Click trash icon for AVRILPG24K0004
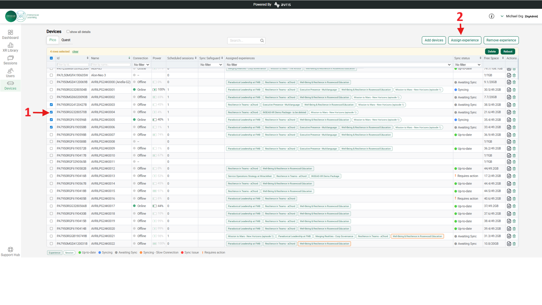Image resolution: width=542 pixels, height=305 pixels. point(514,112)
